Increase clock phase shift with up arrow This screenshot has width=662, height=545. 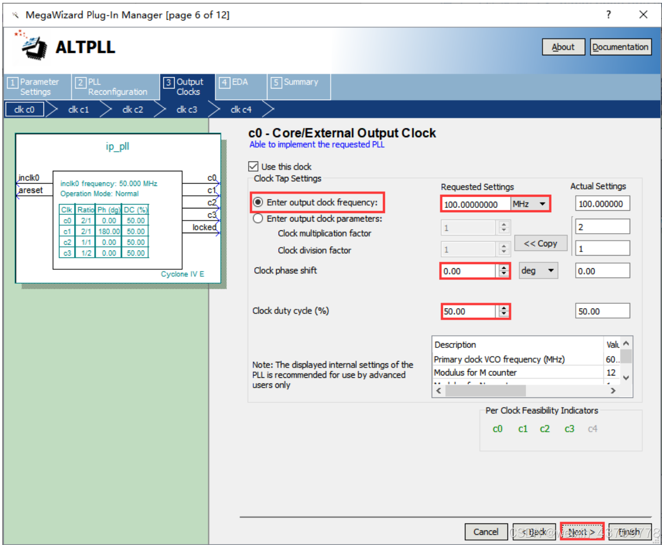[x=504, y=268]
